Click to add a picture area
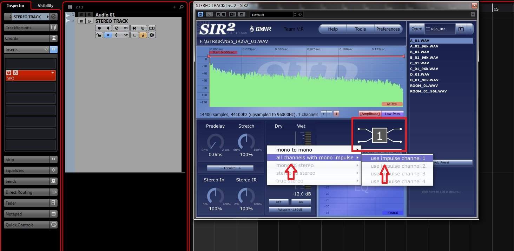This screenshot has width=514, height=251. (441, 192)
